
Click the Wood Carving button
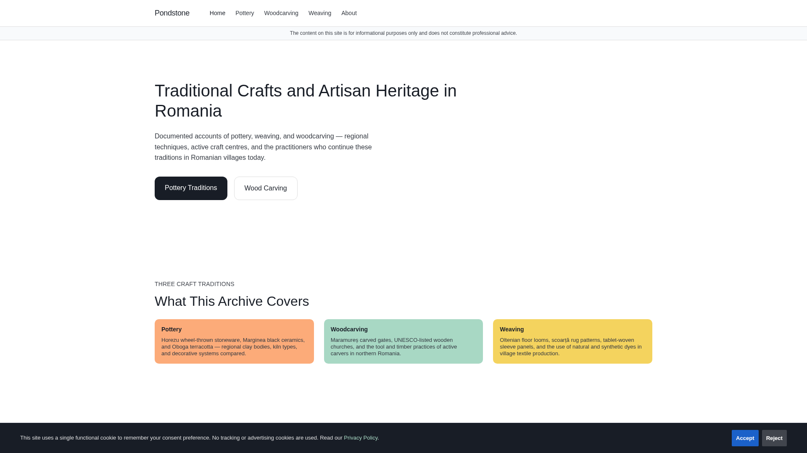click(266, 188)
